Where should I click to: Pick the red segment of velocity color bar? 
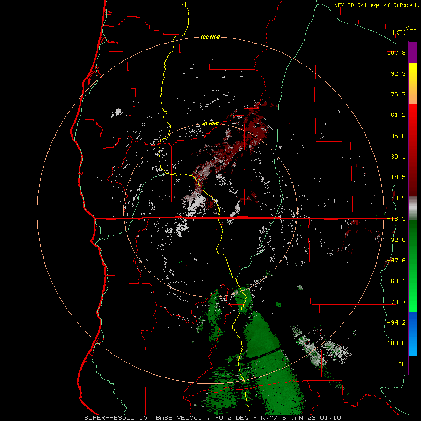click(413, 150)
